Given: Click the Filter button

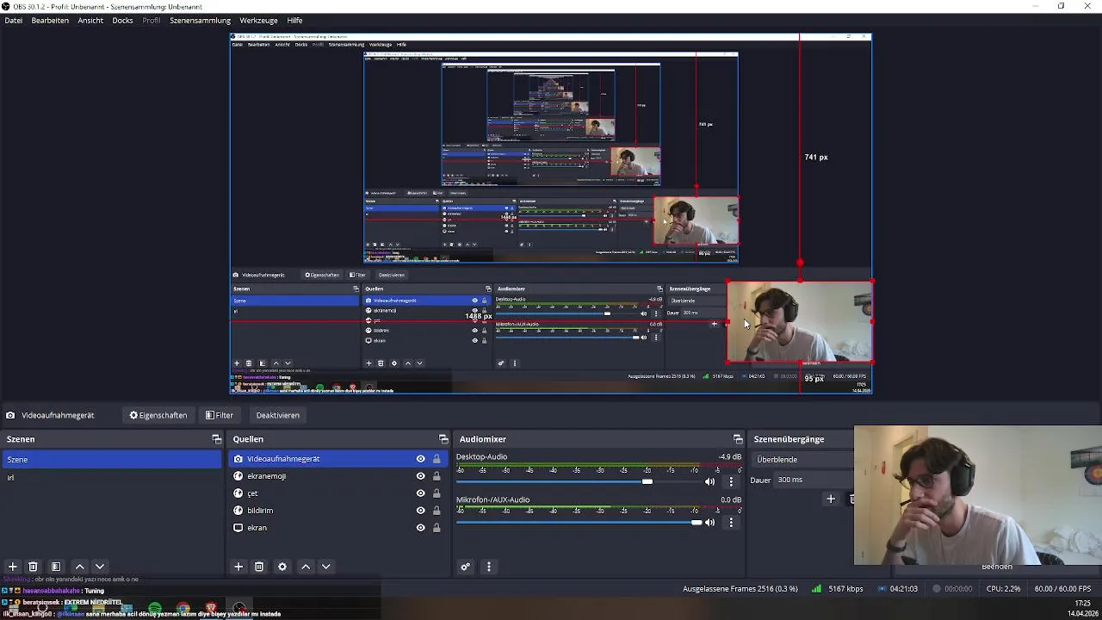Looking at the screenshot, I should pyautogui.click(x=220, y=415).
